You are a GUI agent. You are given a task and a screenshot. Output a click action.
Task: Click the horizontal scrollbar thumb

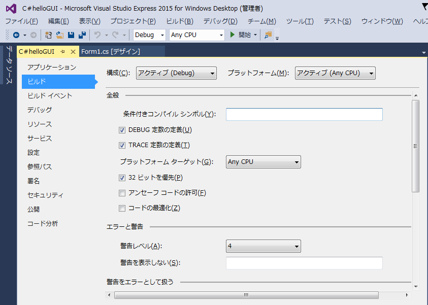pos(246,295)
